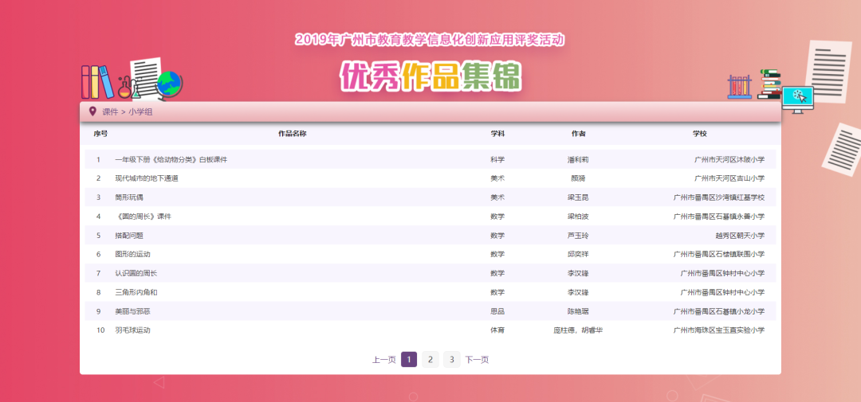Click the 学校 column header

coord(700,133)
